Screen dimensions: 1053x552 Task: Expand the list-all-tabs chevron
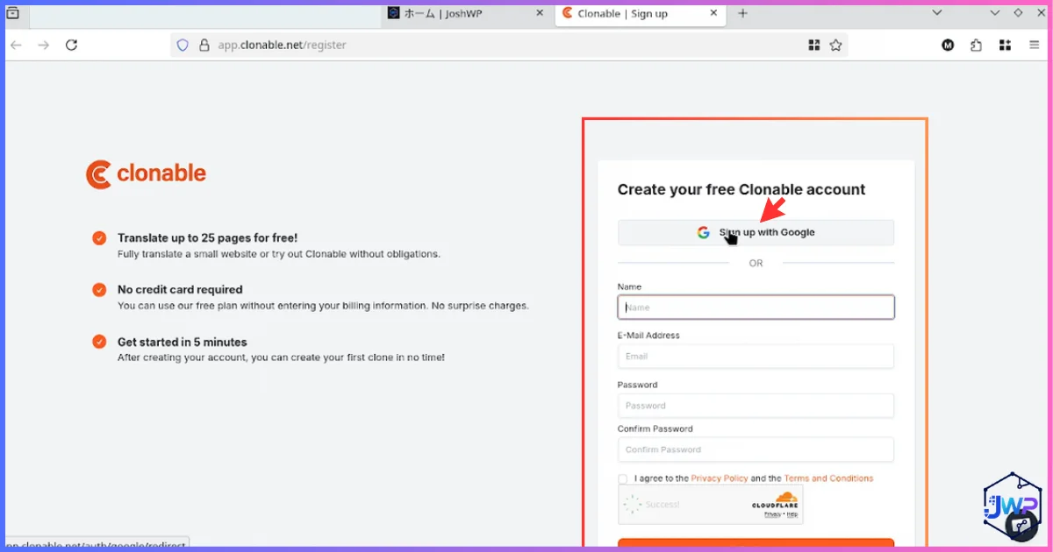coord(936,13)
